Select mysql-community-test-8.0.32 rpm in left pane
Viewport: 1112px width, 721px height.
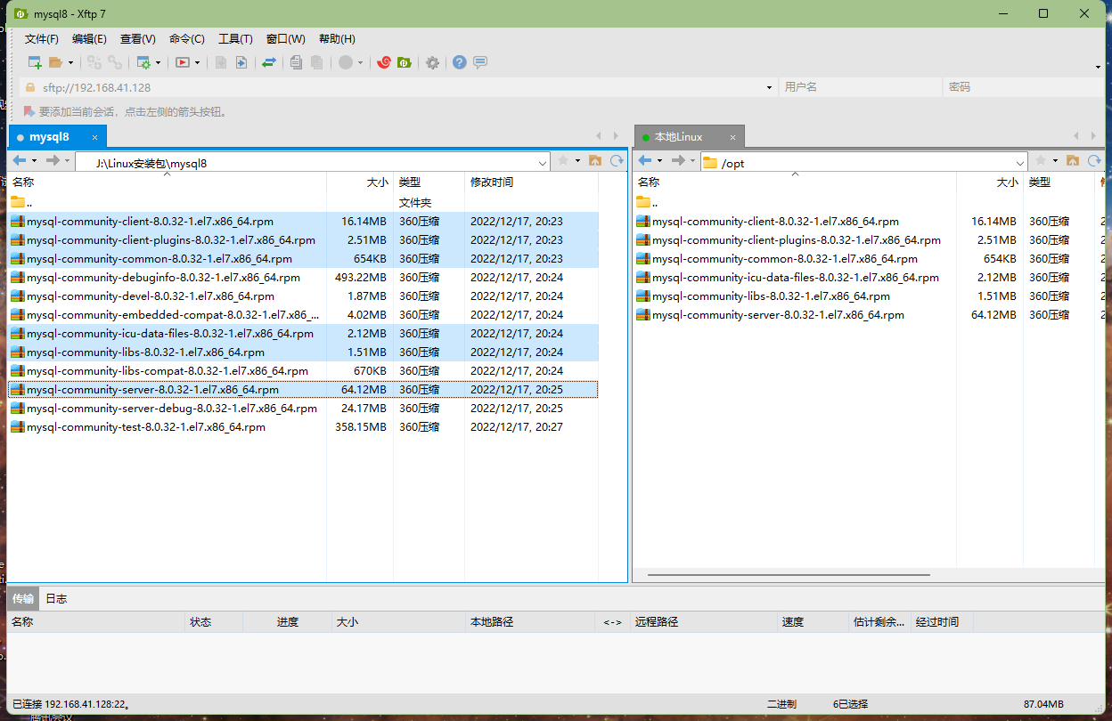(x=303, y=427)
